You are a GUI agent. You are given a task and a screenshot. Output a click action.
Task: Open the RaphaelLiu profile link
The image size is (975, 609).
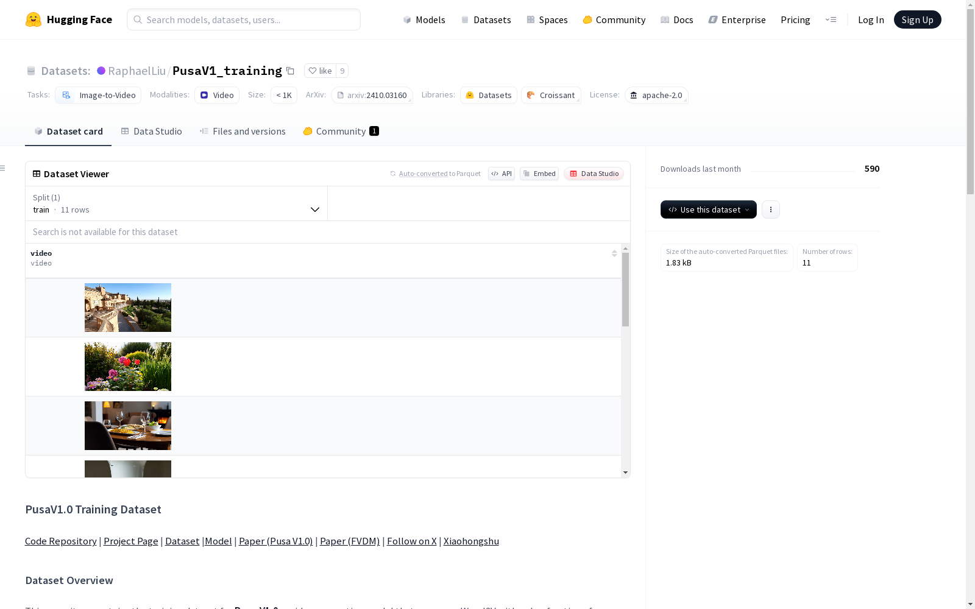click(x=136, y=71)
